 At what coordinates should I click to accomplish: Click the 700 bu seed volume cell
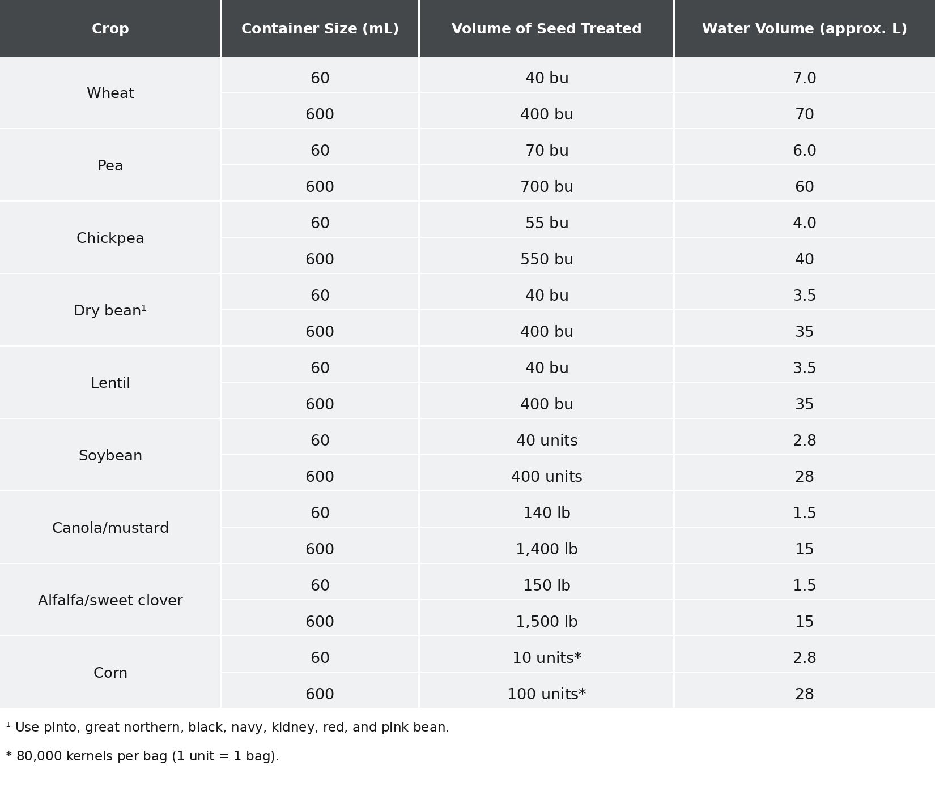coord(546,186)
